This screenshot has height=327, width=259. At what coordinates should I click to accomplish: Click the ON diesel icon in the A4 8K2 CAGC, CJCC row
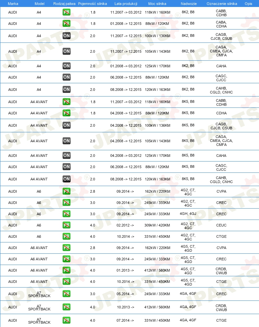[67, 77]
